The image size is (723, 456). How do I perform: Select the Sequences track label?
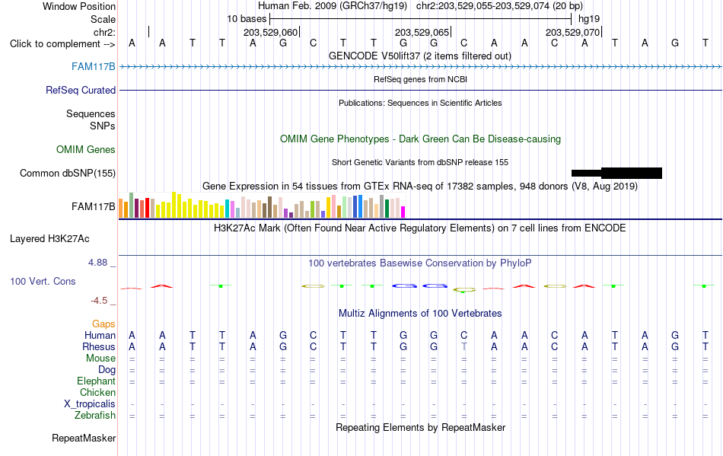91,113
